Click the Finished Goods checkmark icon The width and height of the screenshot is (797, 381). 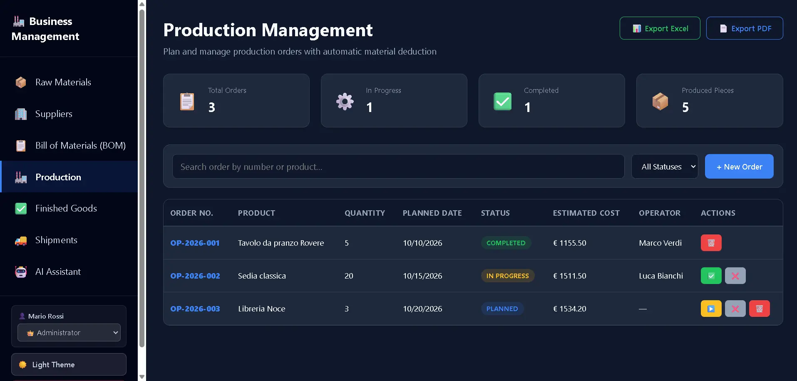(x=21, y=209)
